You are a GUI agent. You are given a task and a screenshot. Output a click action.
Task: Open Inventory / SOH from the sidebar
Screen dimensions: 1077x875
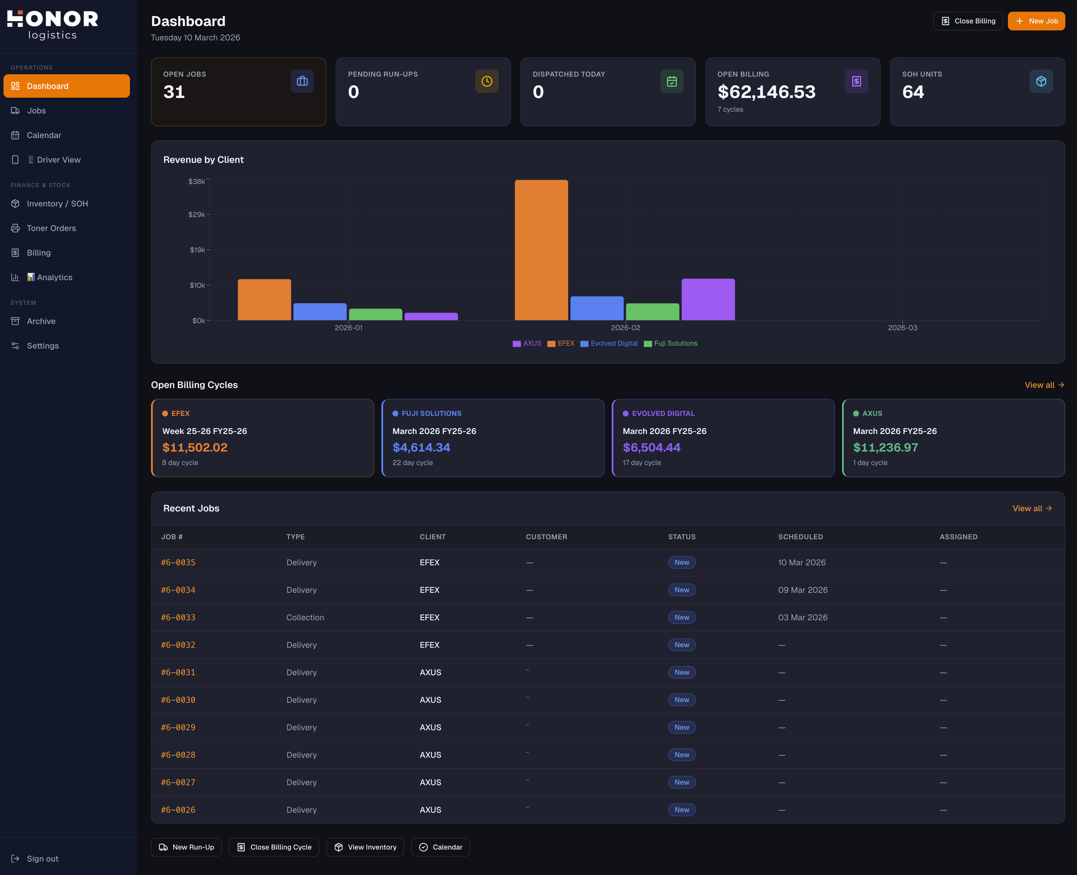point(16,204)
